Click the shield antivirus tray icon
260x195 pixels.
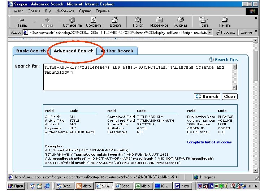tap(200, 186)
